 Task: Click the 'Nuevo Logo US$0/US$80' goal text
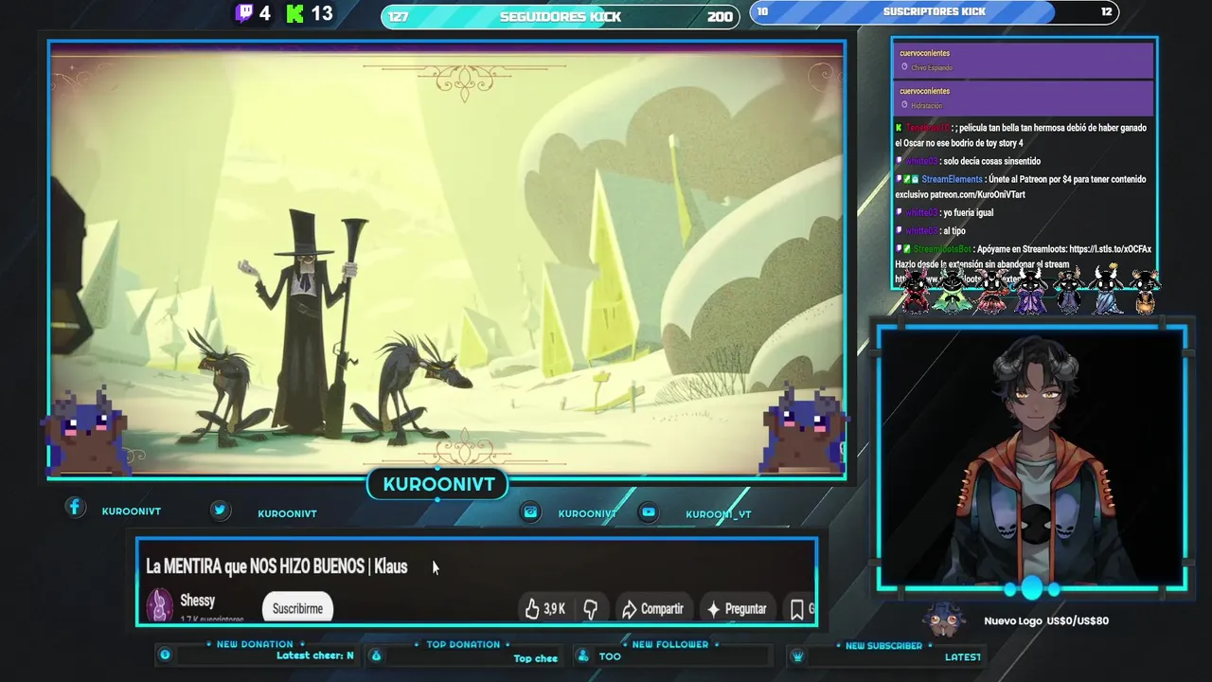coord(1046,621)
